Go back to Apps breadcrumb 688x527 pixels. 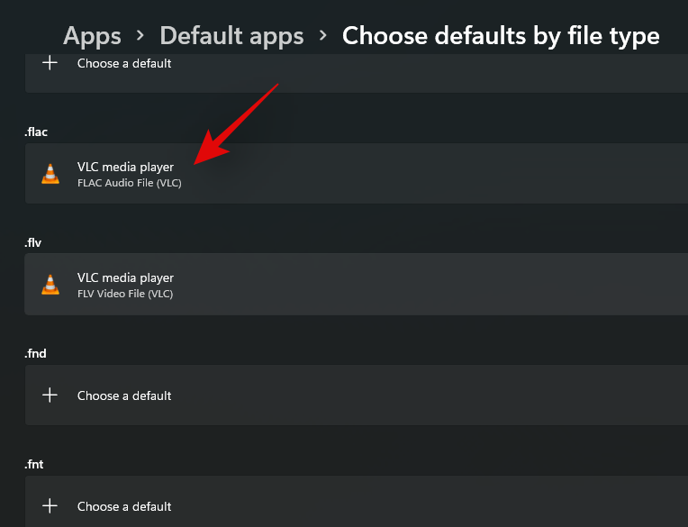click(92, 36)
